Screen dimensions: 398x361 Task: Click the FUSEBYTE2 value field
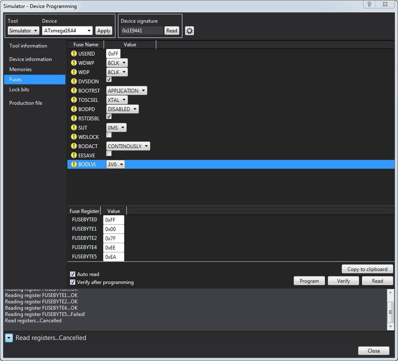coord(113,238)
